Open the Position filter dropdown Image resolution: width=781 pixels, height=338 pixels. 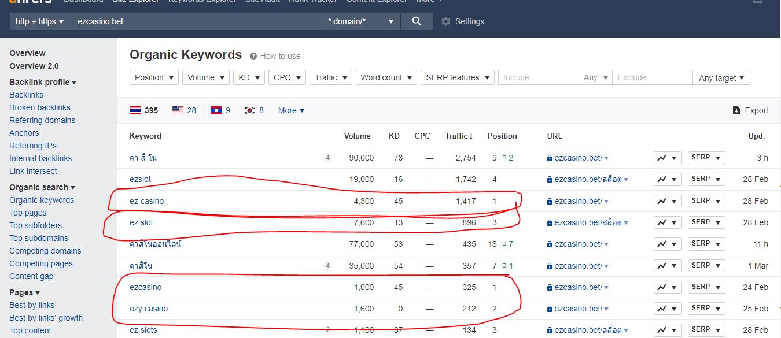[x=154, y=77]
